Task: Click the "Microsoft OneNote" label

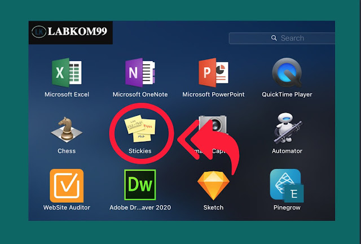Action: coord(140,94)
